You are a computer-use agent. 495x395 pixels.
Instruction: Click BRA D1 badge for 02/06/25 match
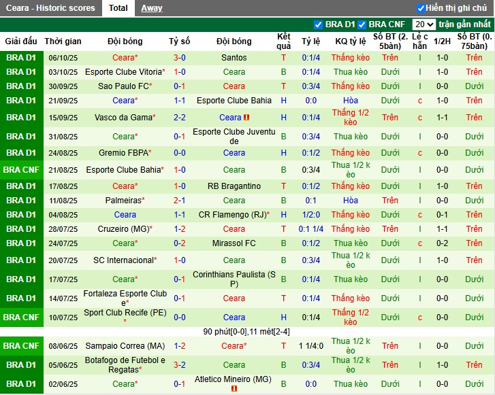21,384
